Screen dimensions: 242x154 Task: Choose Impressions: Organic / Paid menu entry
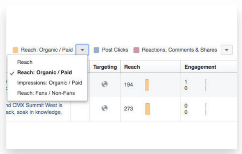coord(50,83)
